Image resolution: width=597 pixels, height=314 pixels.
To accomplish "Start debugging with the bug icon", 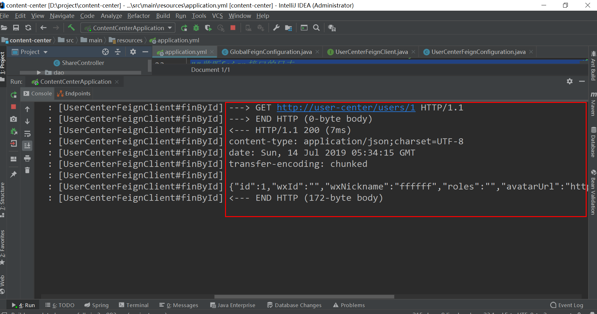I will pos(196,28).
